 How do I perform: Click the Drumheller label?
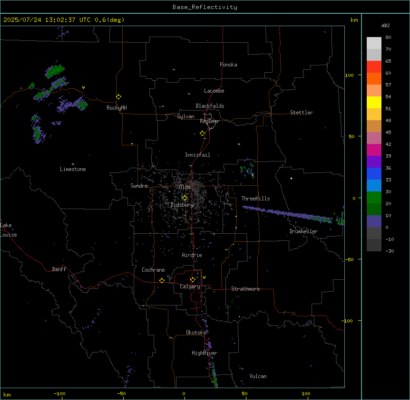(x=303, y=231)
